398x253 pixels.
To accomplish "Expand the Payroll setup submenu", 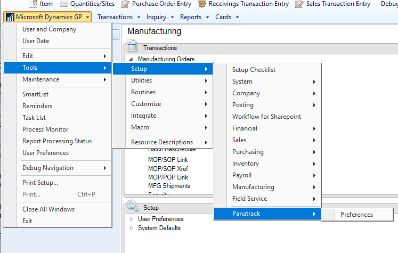I will click(267, 175).
